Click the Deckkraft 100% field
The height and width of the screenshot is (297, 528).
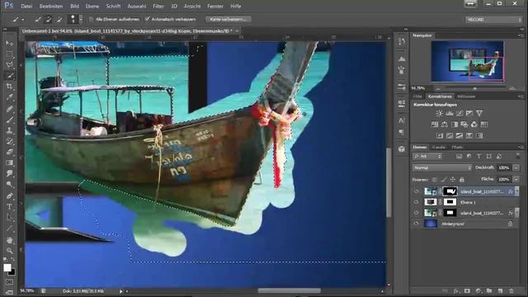point(503,167)
